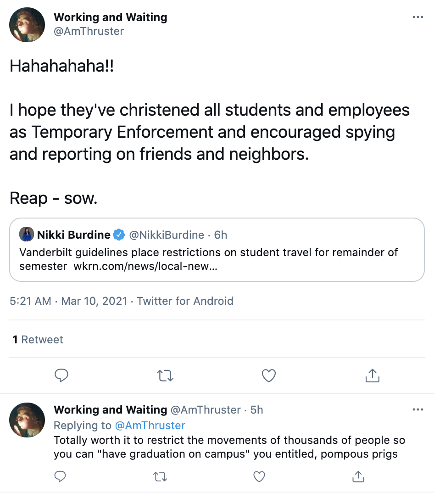Open Nikki Burdine's quoted tweet avatar

pos(27,235)
